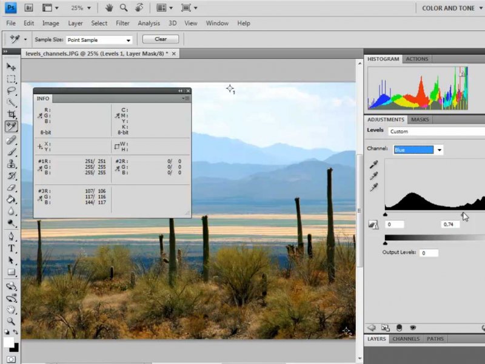Expand the 25% zoom level dropdown
Screen dimensions: 485x364
tap(81, 8)
